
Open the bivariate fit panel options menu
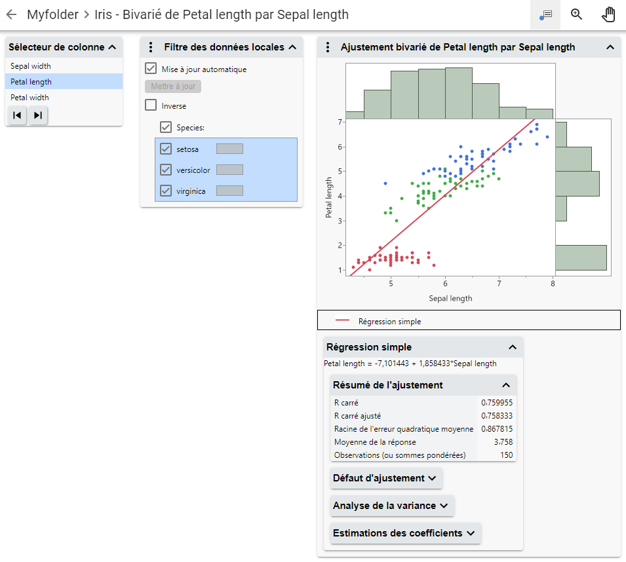[327, 47]
